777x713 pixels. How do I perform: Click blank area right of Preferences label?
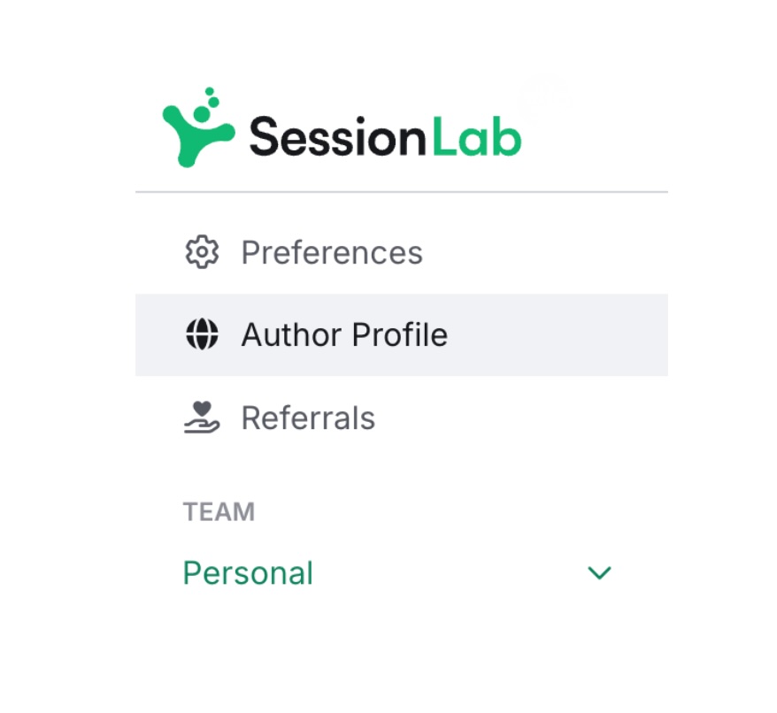(x=549, y=252)
